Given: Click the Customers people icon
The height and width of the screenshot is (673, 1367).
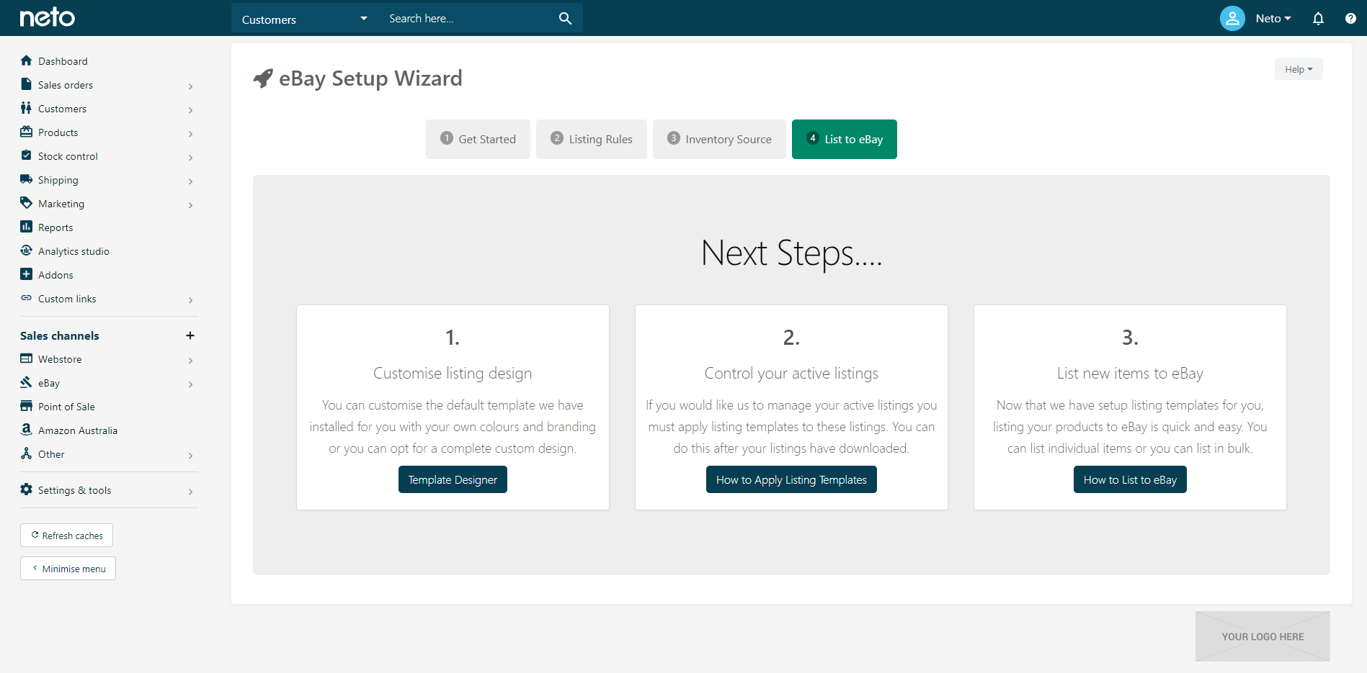Looking at the screenshot, I should coord(27,108).
